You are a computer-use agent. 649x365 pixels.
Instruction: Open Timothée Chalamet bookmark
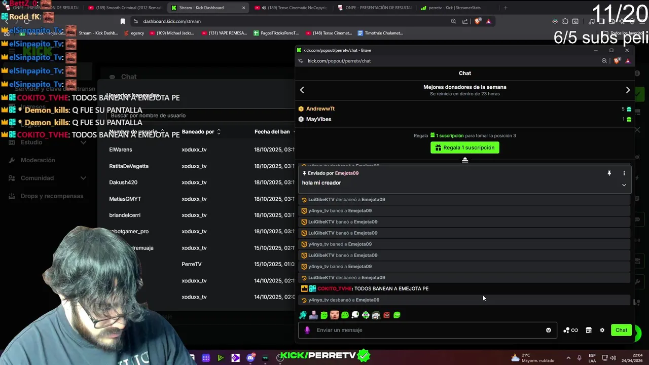click(x=380, y=33)
